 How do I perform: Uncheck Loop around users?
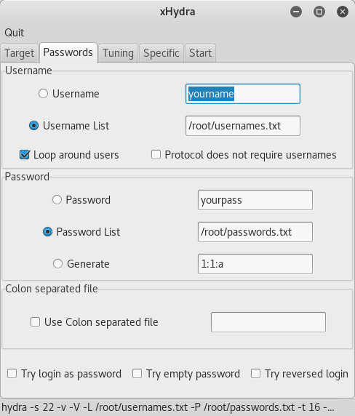click(25, 155)
